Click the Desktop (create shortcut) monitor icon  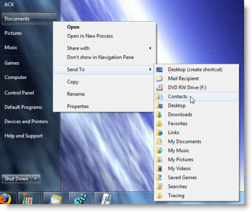159,70
